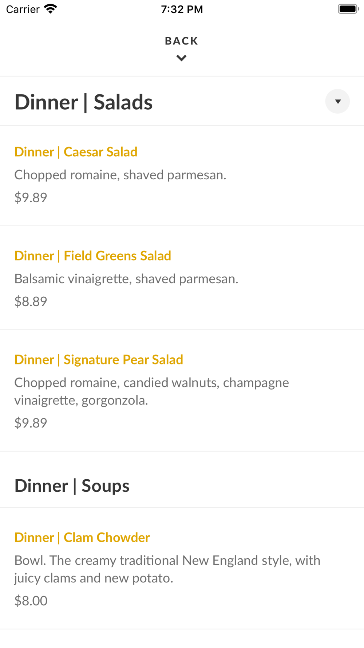Open the menu section dropdown arrow
This screenshot has width=364, height=648.
pos(337,101)
